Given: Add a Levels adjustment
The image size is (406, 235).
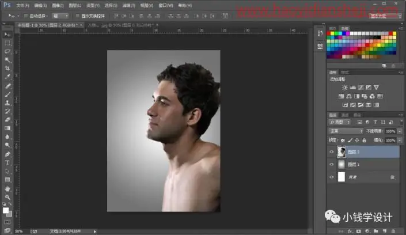Looking at the screenshot, I should click(352, 88).
